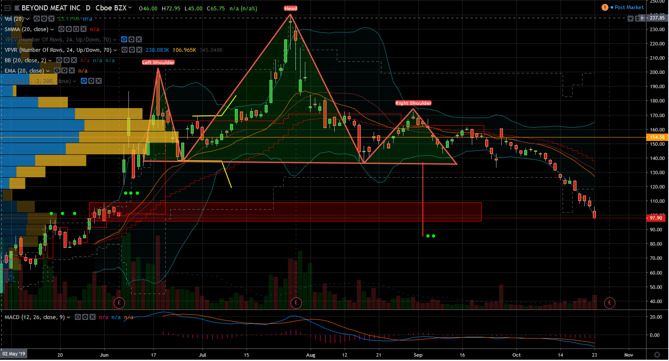Show the hidden Lin Reg indicator
This screenshot has width=669, height=361.
point(84,81)
